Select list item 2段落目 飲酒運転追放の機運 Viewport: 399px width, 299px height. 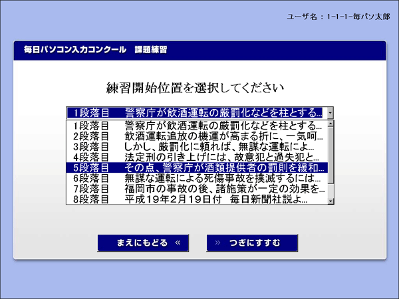pos(197,136)
